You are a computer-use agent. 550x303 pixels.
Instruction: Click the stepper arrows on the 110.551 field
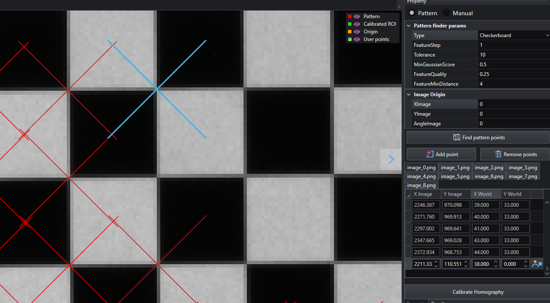coord(466,264)
